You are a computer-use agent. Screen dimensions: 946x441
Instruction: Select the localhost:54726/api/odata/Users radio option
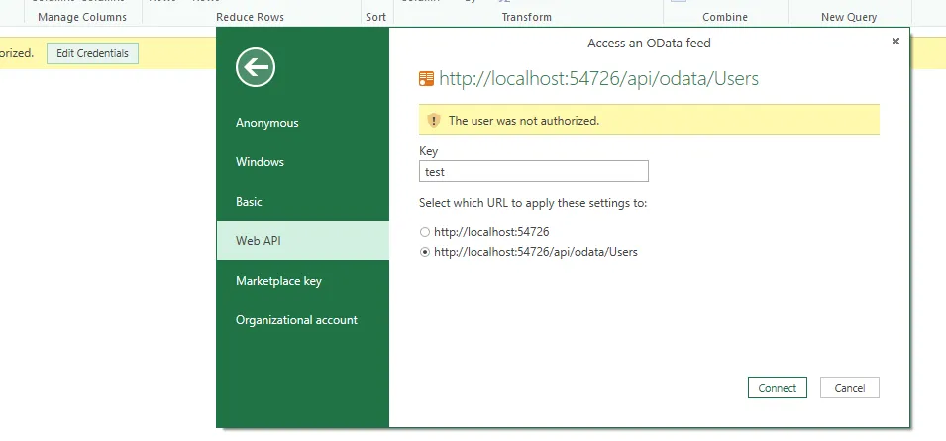pos(426,252)
